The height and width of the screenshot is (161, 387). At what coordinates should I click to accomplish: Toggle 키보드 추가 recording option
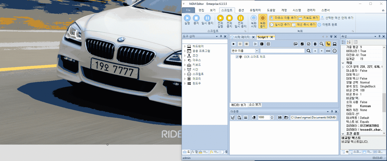pos(308,18)
